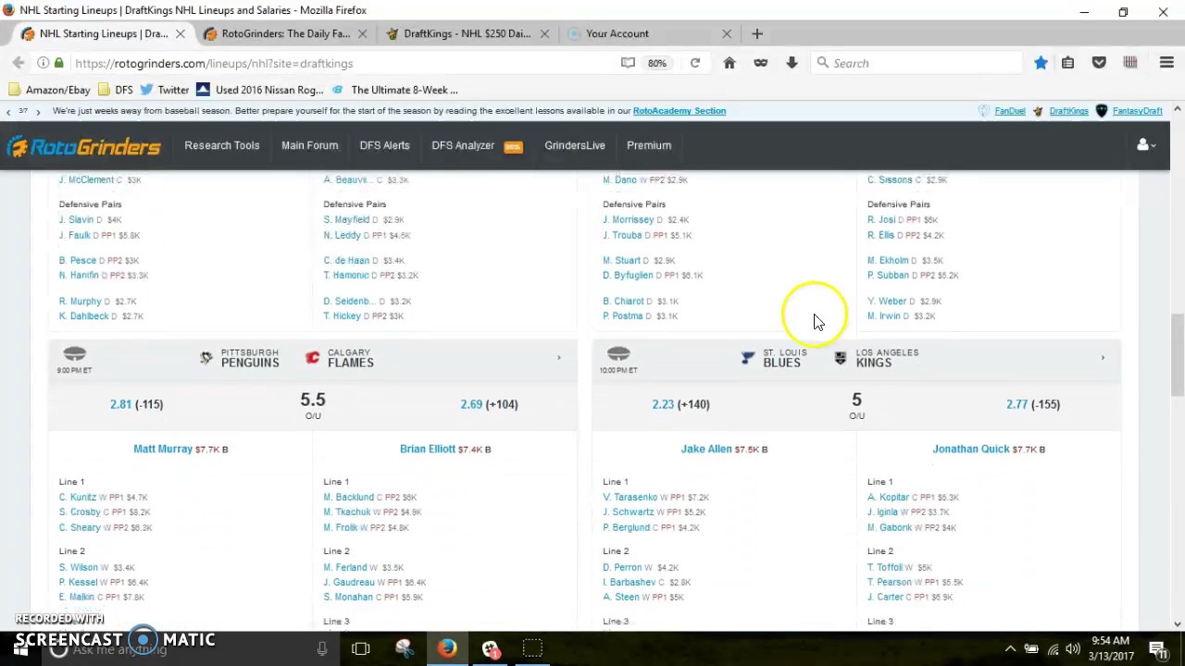1185x666 pixels.
Task: Click the Firefox home icon
Action: [x=730, y=63]
